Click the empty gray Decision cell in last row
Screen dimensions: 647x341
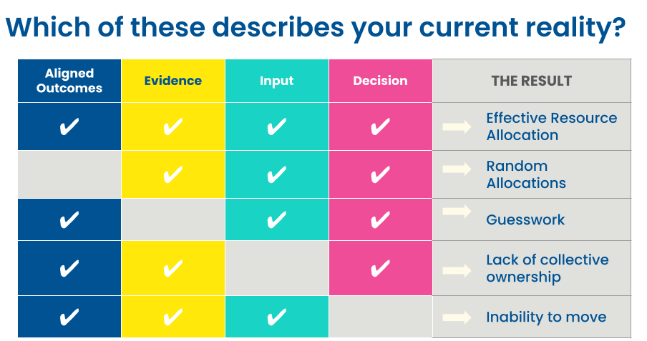[x=380, y=317]
